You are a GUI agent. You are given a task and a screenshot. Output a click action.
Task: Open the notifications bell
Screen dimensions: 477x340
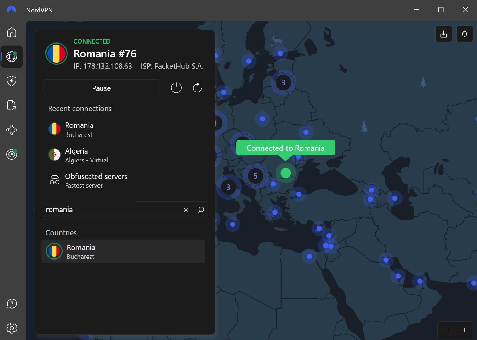tap(465, 34)
